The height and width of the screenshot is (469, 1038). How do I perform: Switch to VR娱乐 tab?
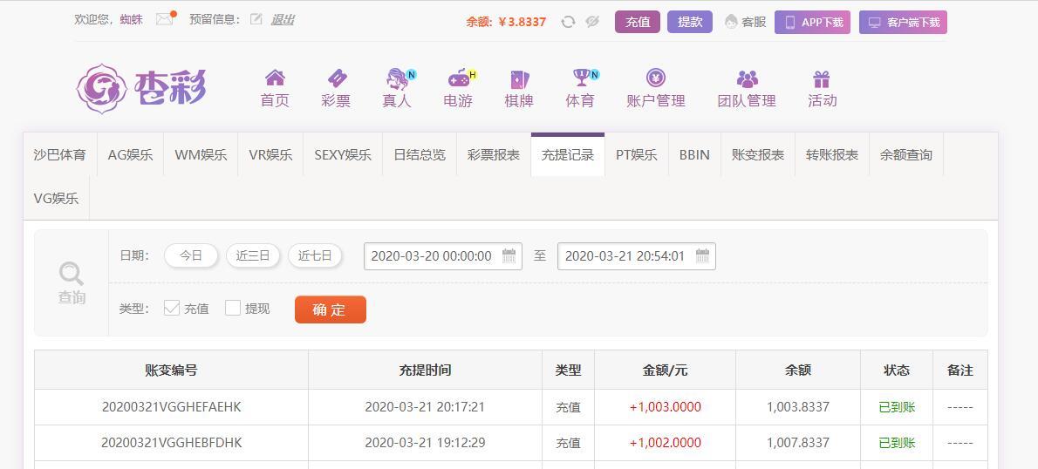coord(270,155)
